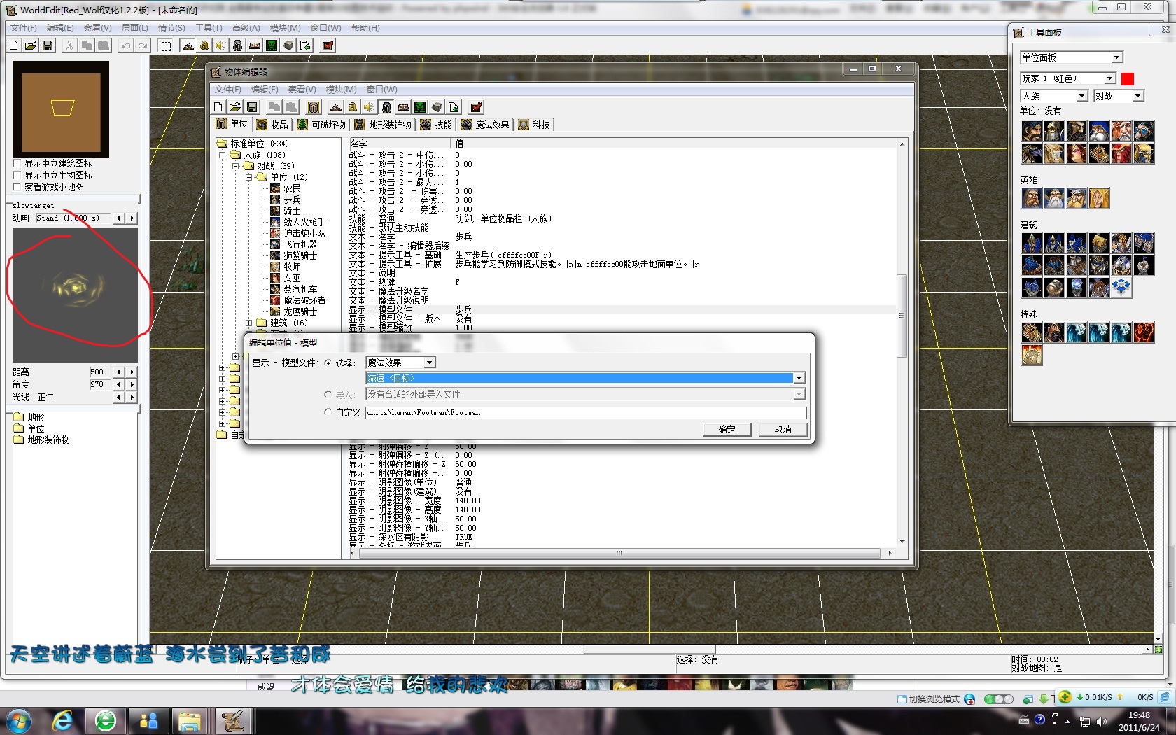
Task: Open Windows Start menu
Action: click(x=19, y=720)
